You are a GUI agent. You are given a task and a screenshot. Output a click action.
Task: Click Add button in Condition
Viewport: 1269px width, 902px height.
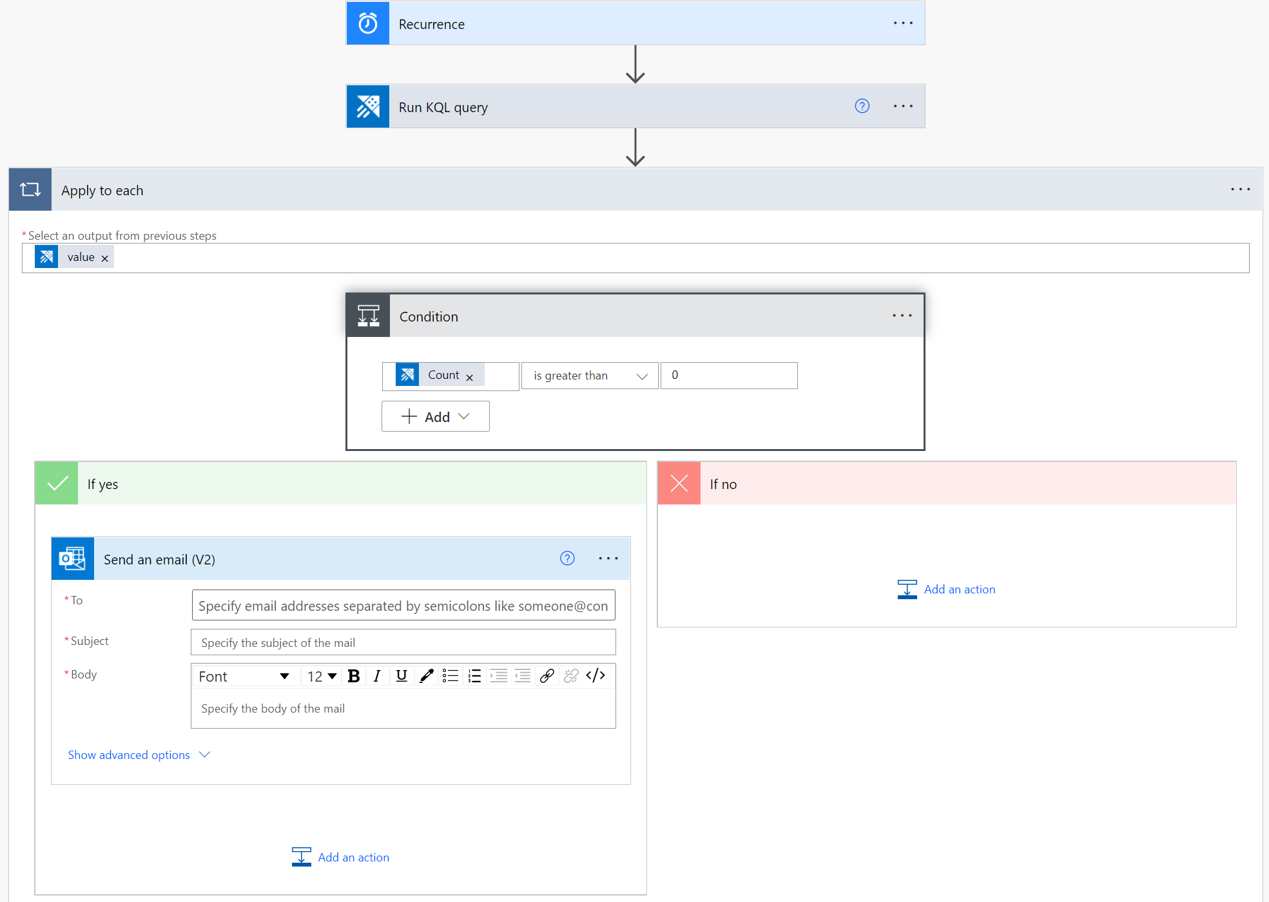click(435, 417)
